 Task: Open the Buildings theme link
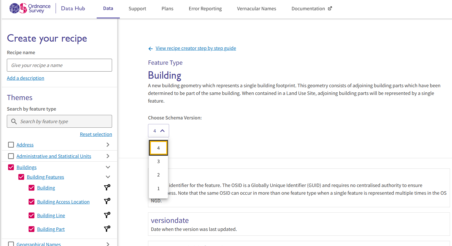point(27,167)
